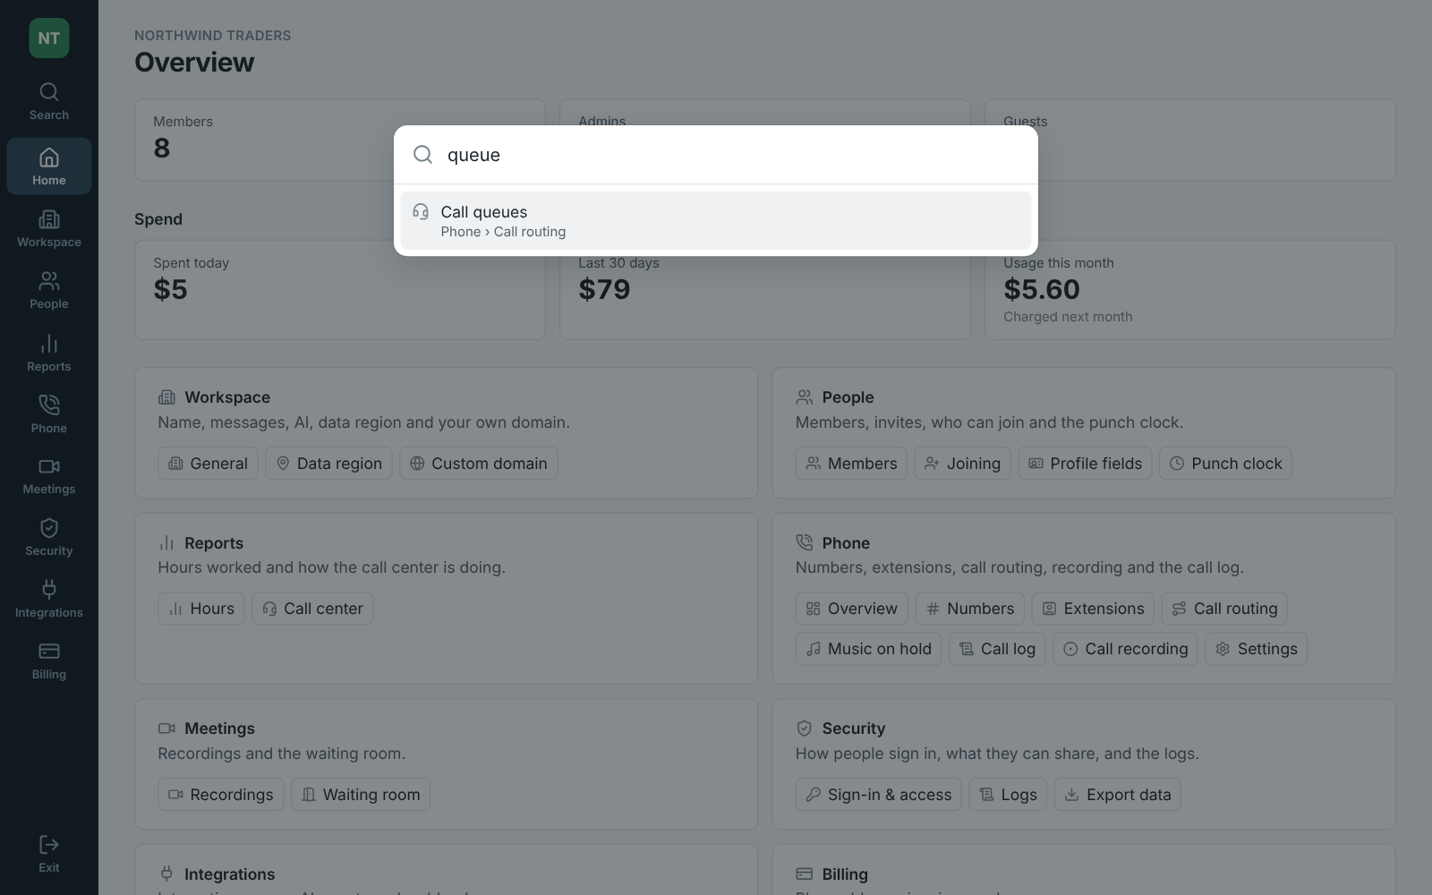
Task: Click the search magnifier icon in dialog
Action: (x=422, y=155)
